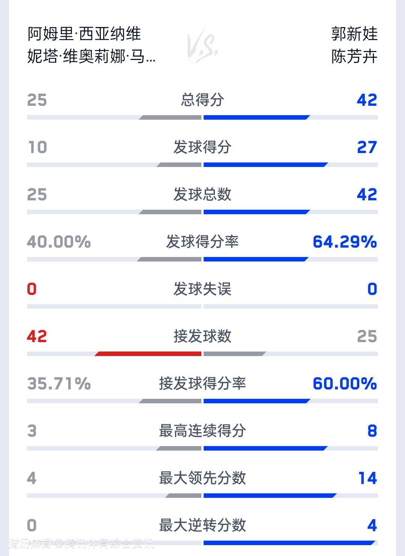Viewport: 405px width, 556px height.
Task: Click the 最高连续得分 stat label
Action: [202, 431]
